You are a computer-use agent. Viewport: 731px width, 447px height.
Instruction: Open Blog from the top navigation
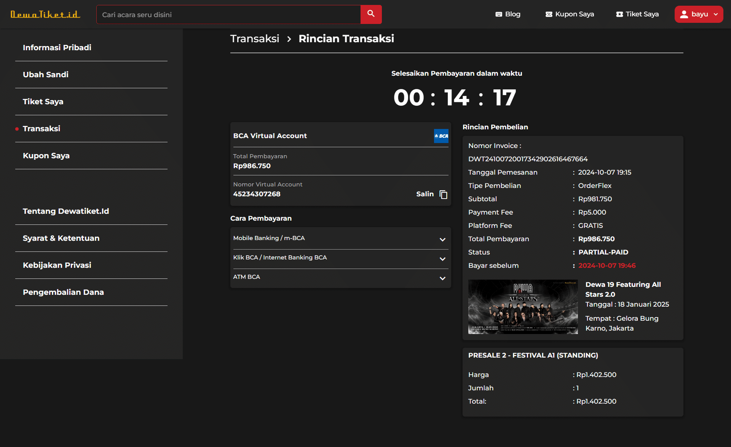[x=508, y=14]
